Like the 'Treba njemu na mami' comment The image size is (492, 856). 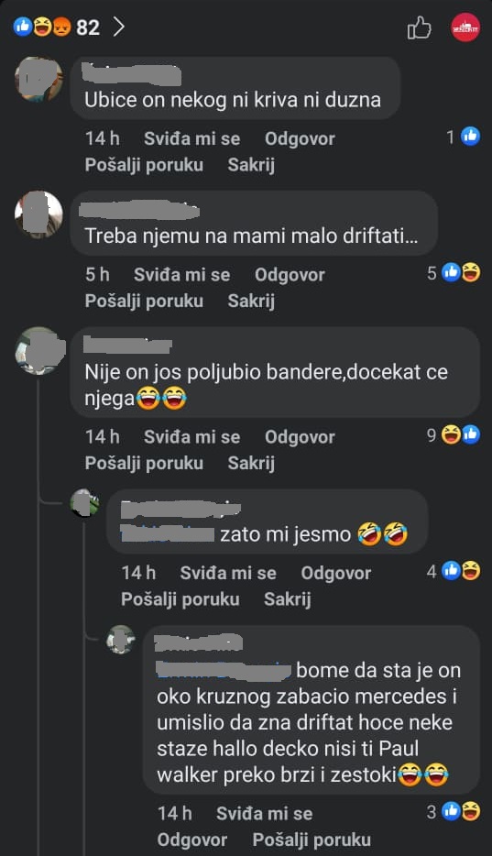(181, 275)
